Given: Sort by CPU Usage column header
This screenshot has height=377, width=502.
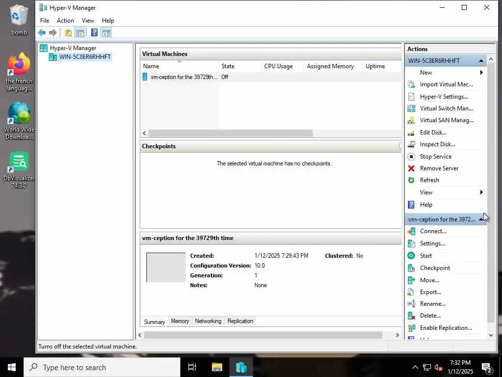Looking at the screenshot, I should 282,66.
